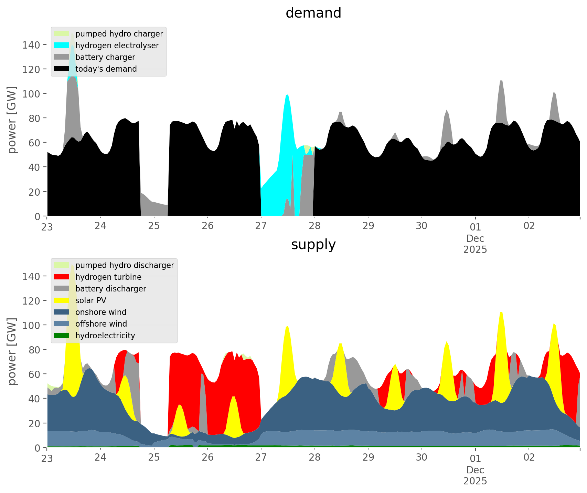This screenshot has height=493, width=587.
Task: Click the power [GW] axis label on demand chart
Action: point(12,120)
